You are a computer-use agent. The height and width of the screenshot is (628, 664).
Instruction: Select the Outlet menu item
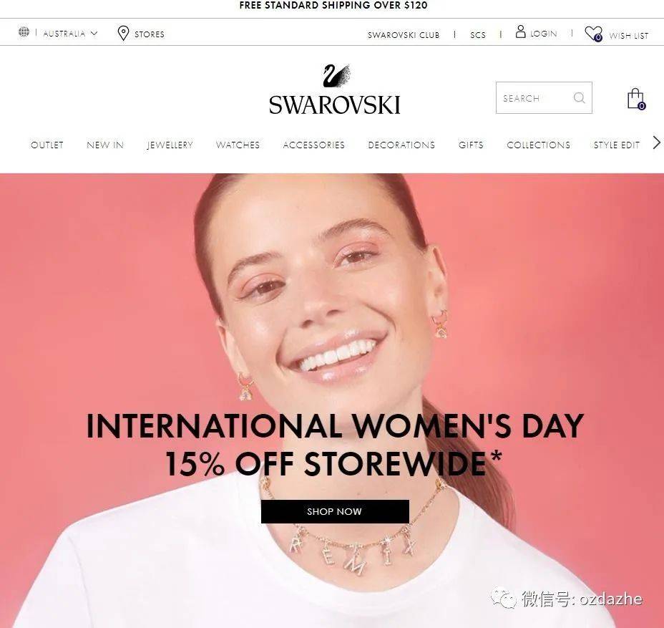pos(47,145)
